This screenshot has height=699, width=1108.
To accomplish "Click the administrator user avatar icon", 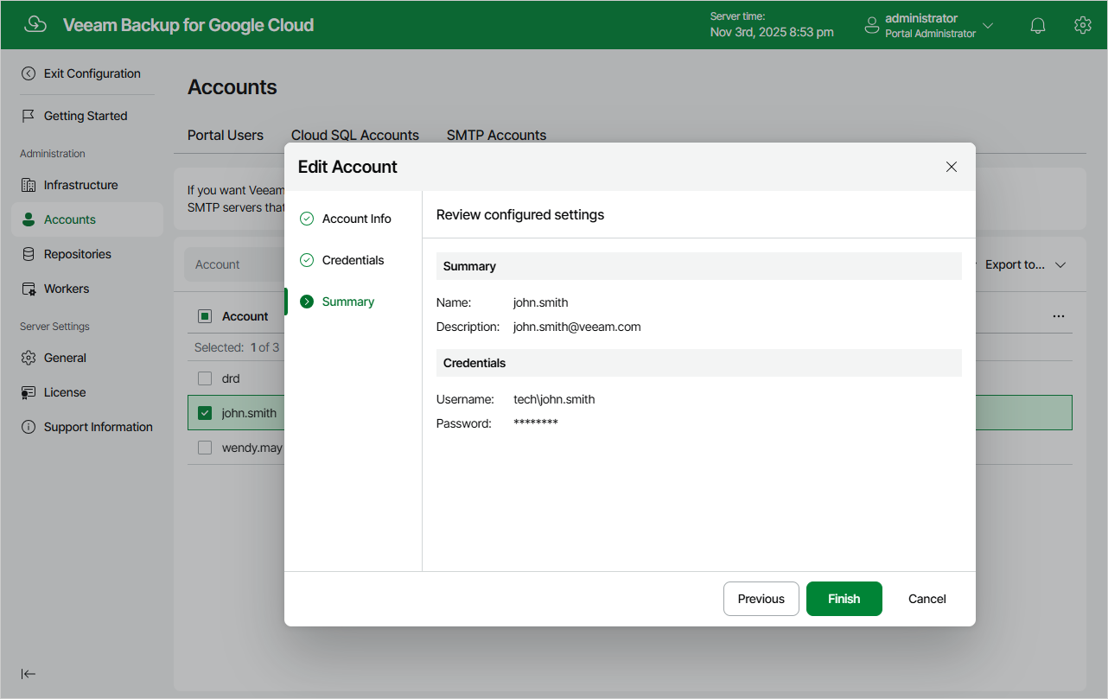I will (x=872, y=26).
